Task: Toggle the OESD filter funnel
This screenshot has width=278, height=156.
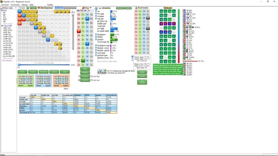Action: 96,37
